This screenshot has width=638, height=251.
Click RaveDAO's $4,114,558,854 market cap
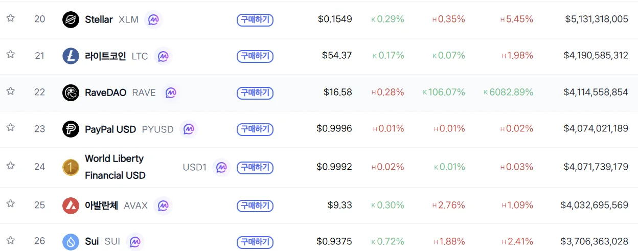point(596,92)
